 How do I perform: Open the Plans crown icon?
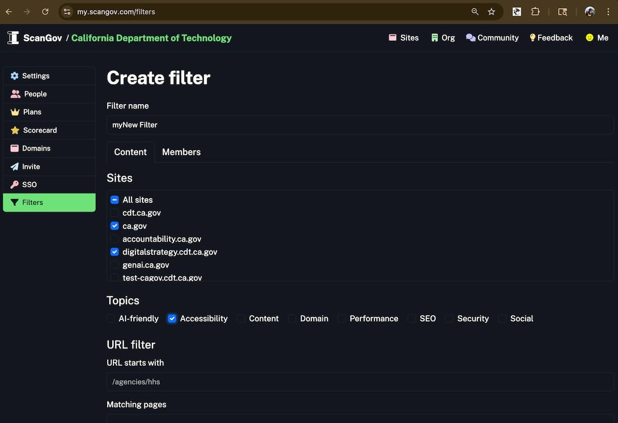click(x=14, y=112)
